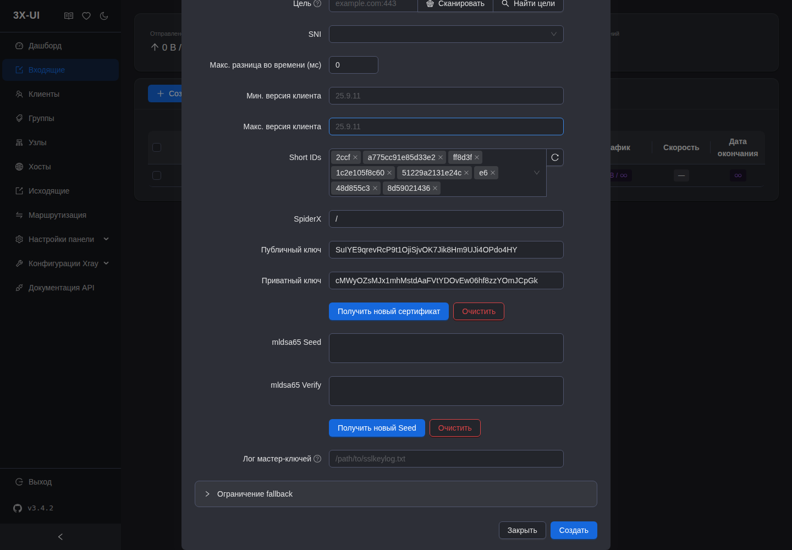This screenshot has width=792, height=550.
Task: Tick the table header select-all checkbox
Action: [x=157, y=147]
